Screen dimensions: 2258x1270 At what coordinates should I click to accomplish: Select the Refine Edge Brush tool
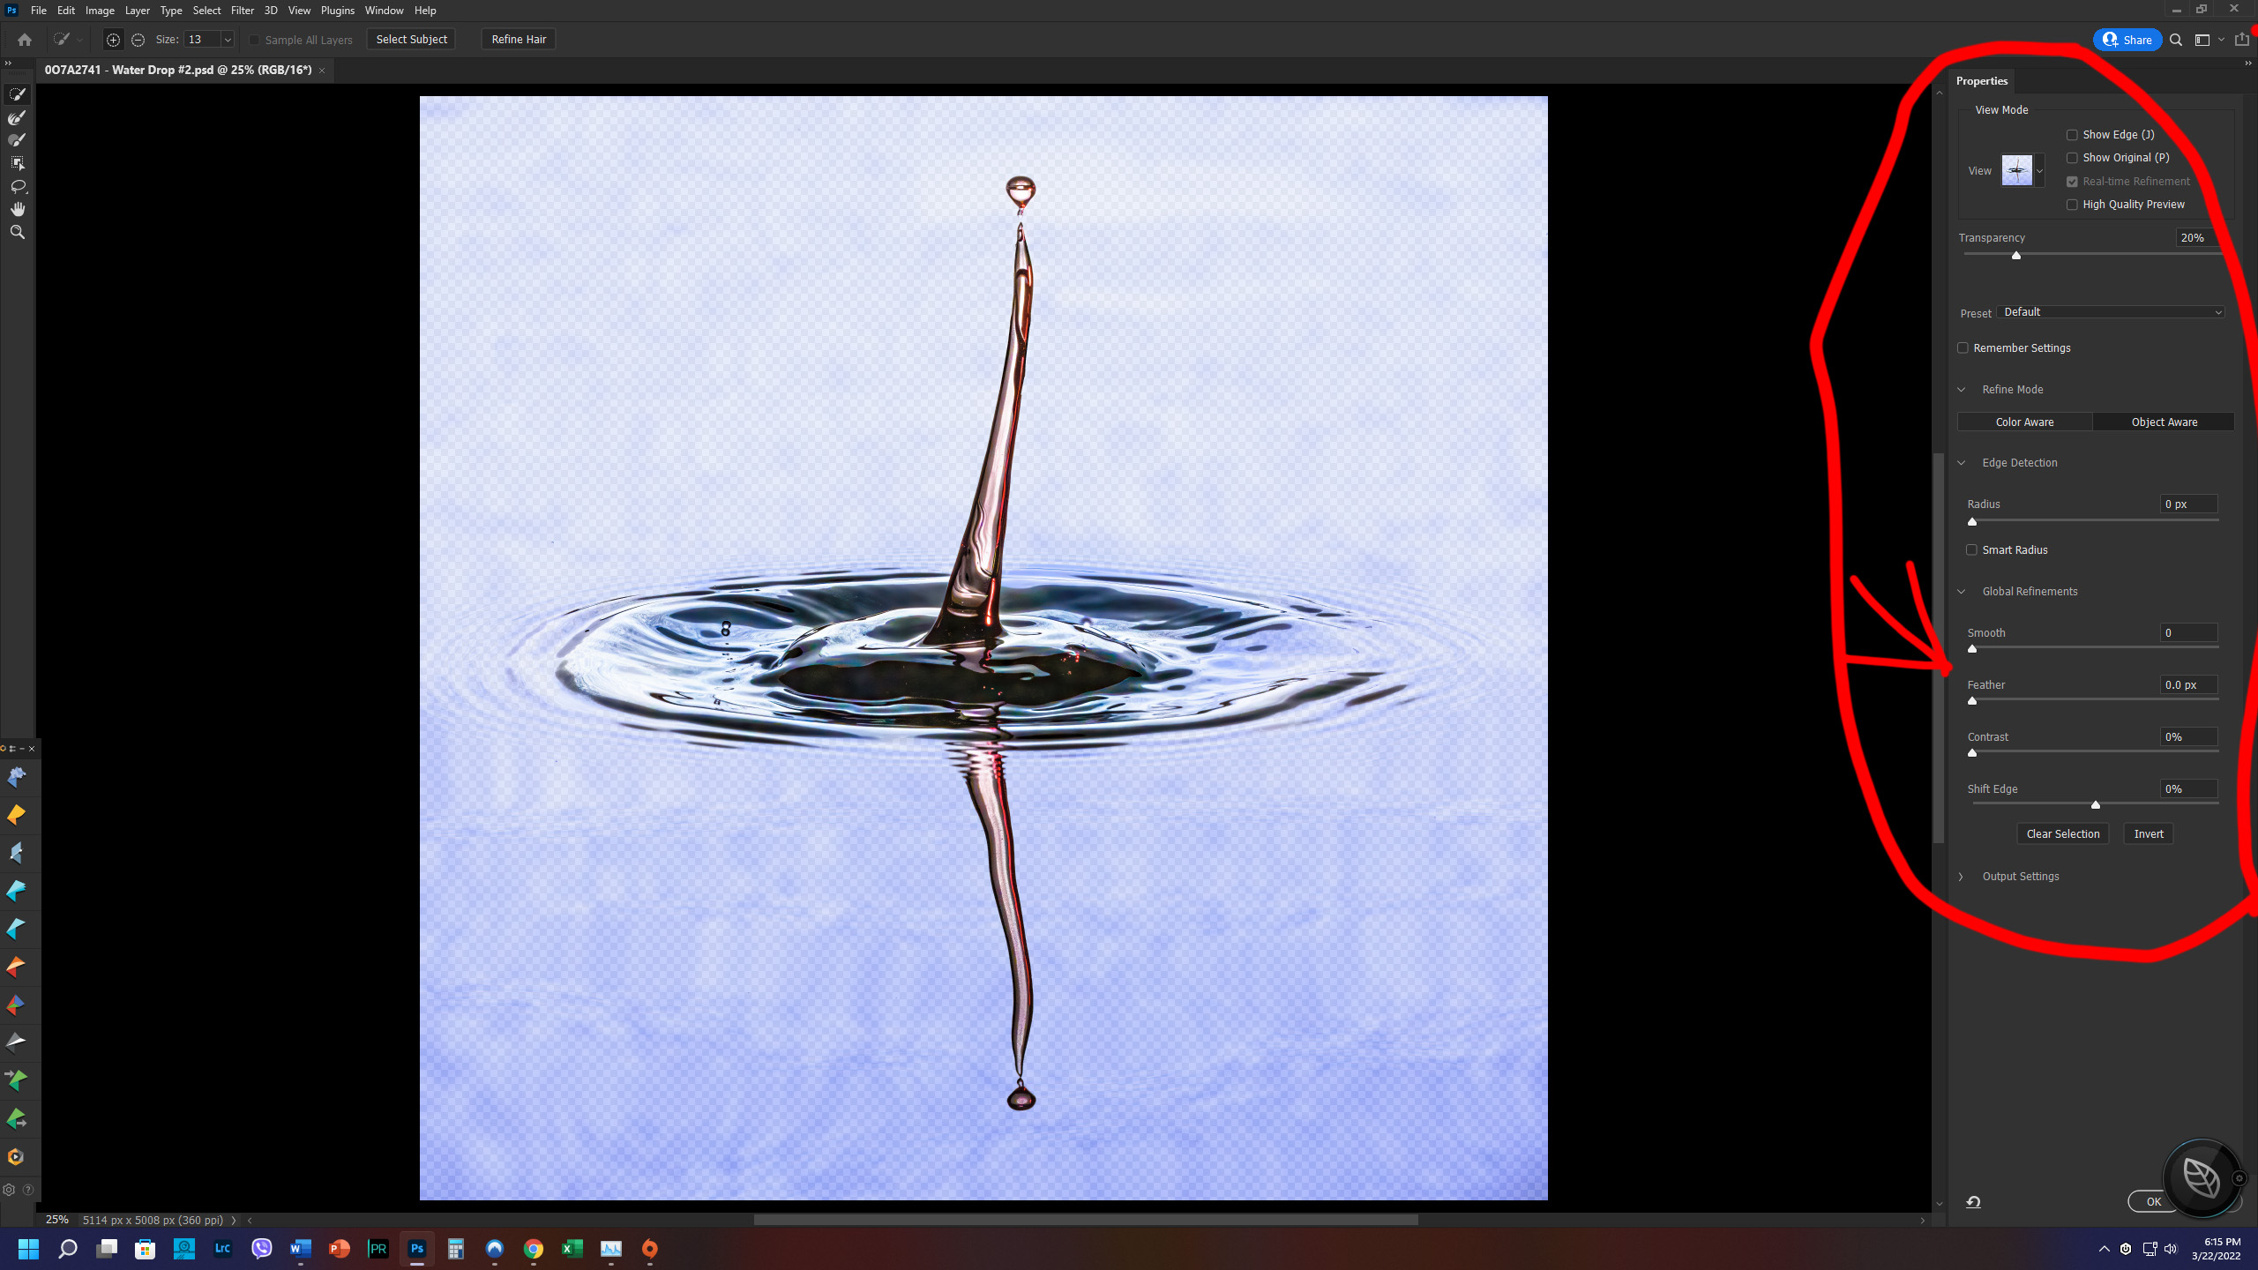point(17,117)
